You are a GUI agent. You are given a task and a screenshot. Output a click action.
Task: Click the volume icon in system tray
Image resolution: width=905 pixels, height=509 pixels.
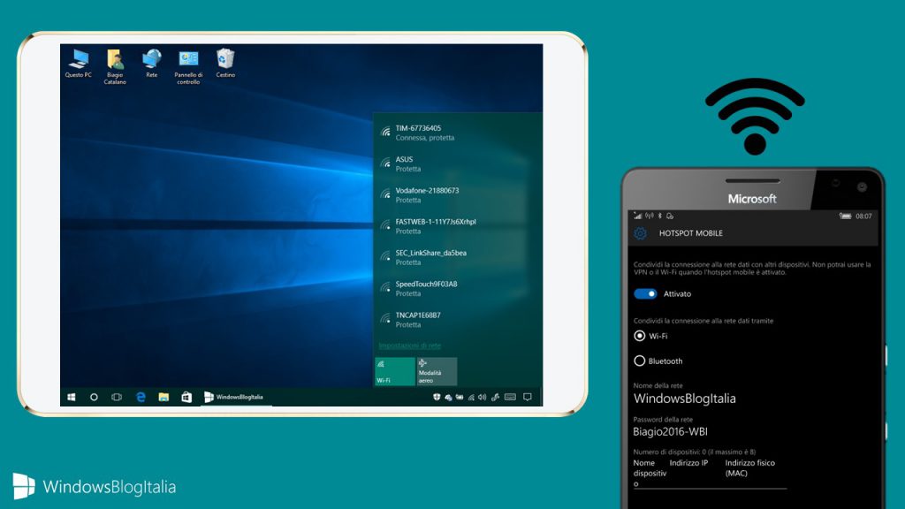(x=482, y=397)
